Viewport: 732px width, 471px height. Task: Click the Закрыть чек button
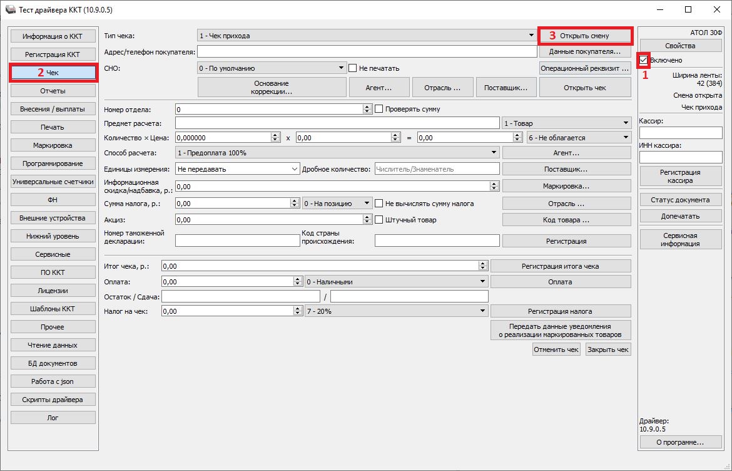pos(607,349)
